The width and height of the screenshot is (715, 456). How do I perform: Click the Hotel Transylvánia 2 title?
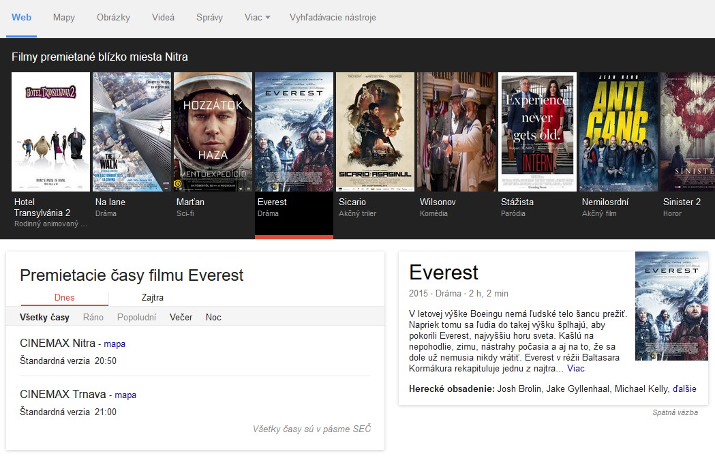click(x=42, y=207)
